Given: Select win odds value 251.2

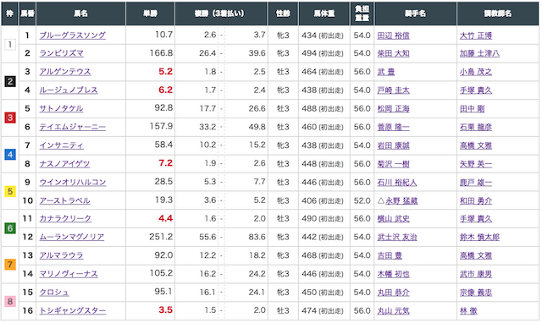Looking at the screenshot, I should [161, 237].
